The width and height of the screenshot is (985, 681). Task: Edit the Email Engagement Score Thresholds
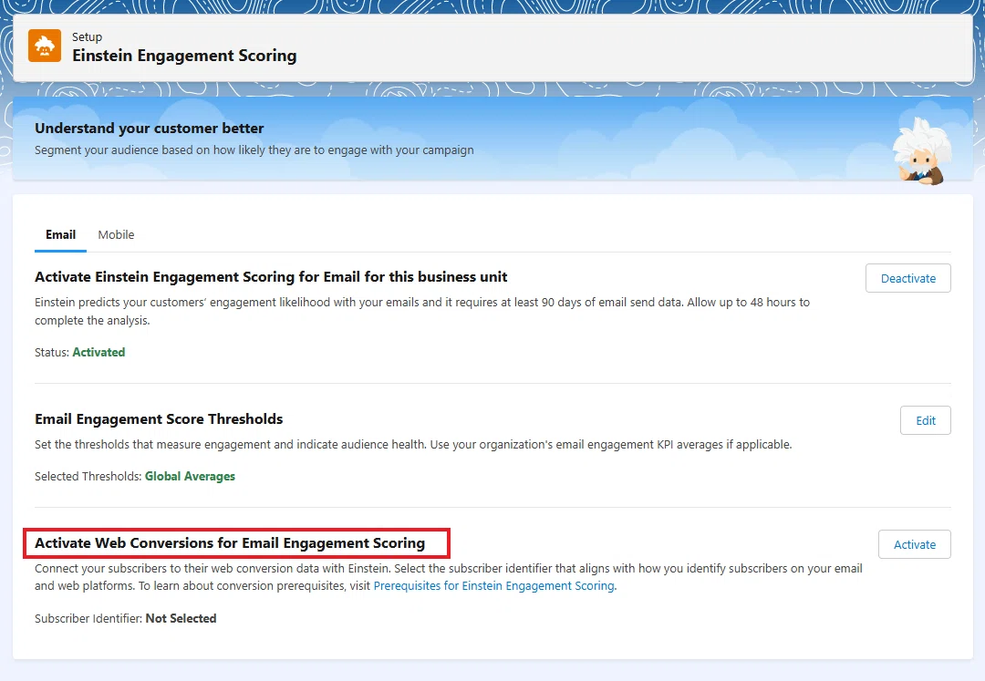pyautogui.click(x=926, y=420)
